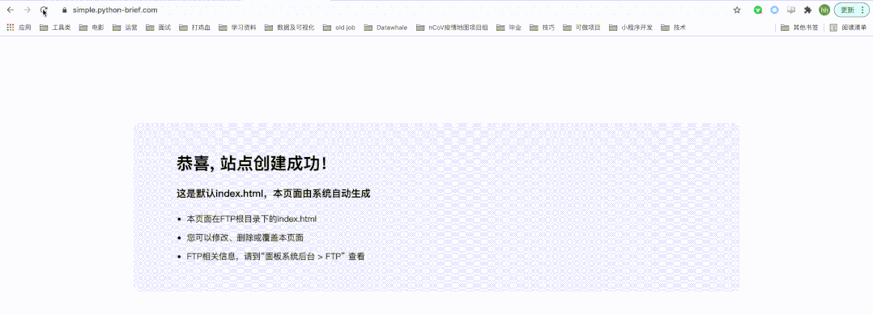Open the nCoV疫情地图项目组 bookmark folder
The image size is (873, 315).
click(x=452, y=28)
